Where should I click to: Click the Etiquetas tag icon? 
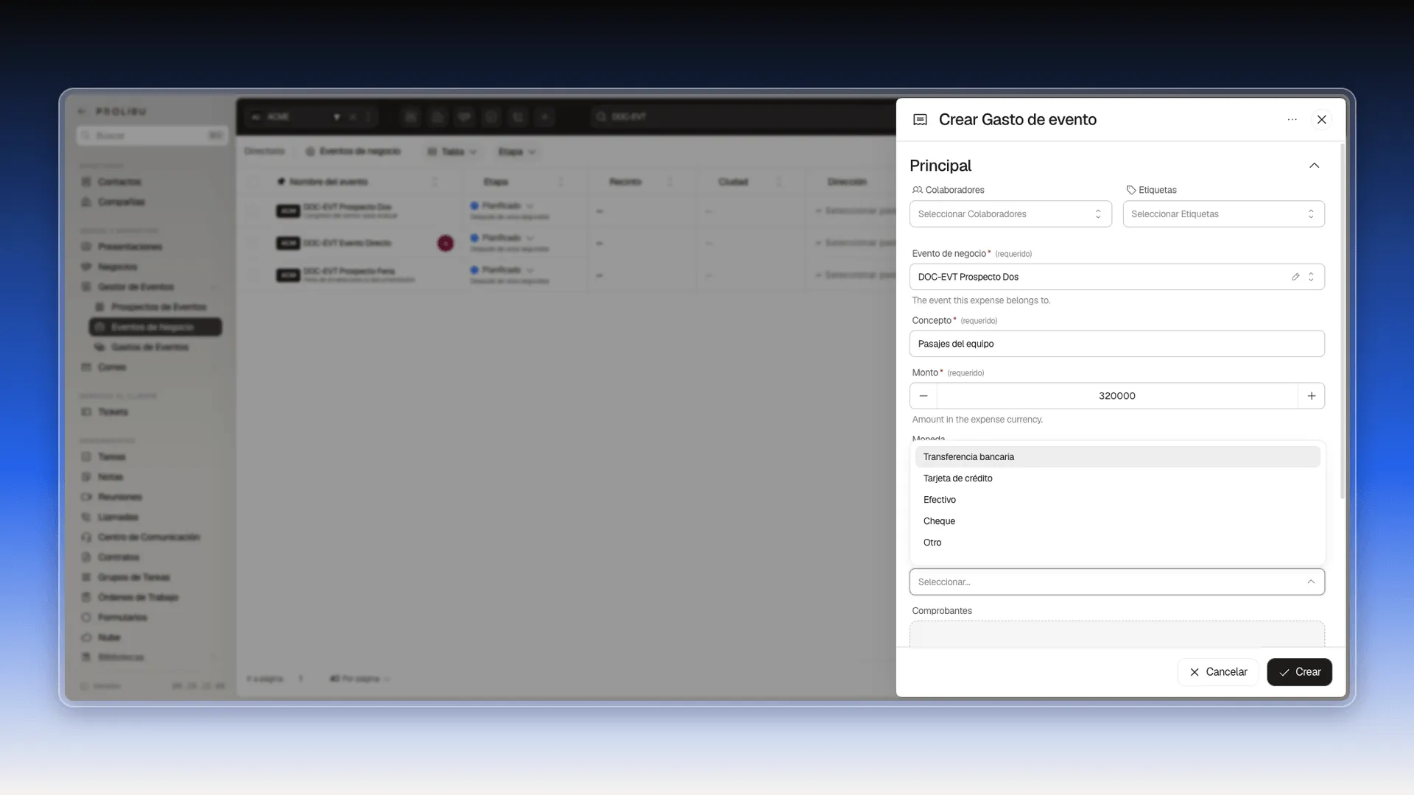(x=1130, y=190)
